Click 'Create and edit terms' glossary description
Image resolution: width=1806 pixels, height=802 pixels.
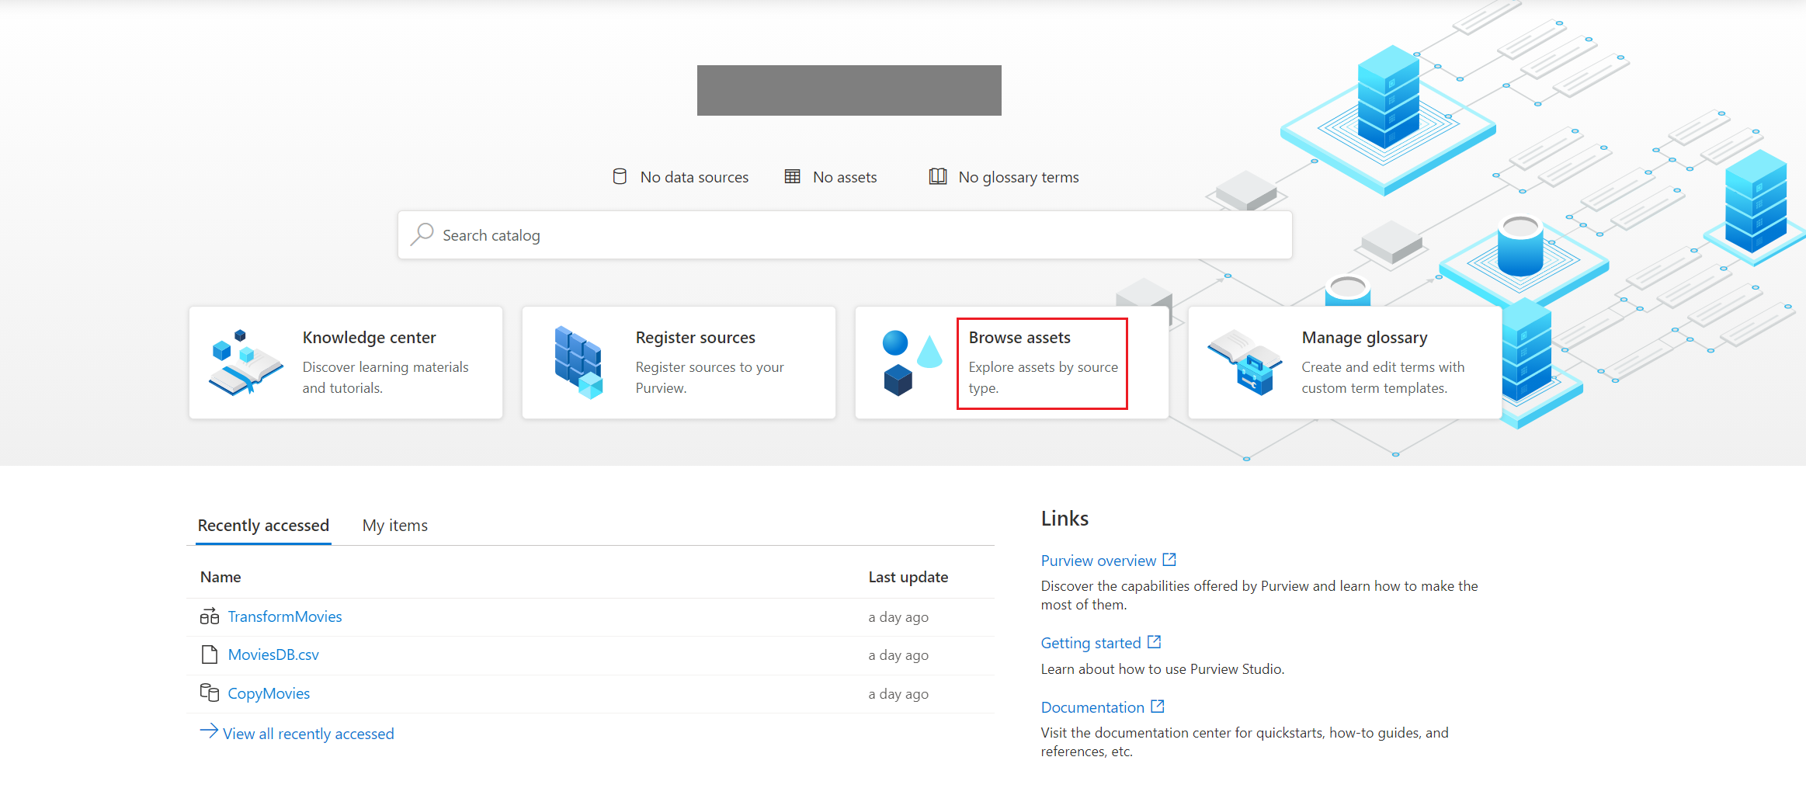[1383, 377]
